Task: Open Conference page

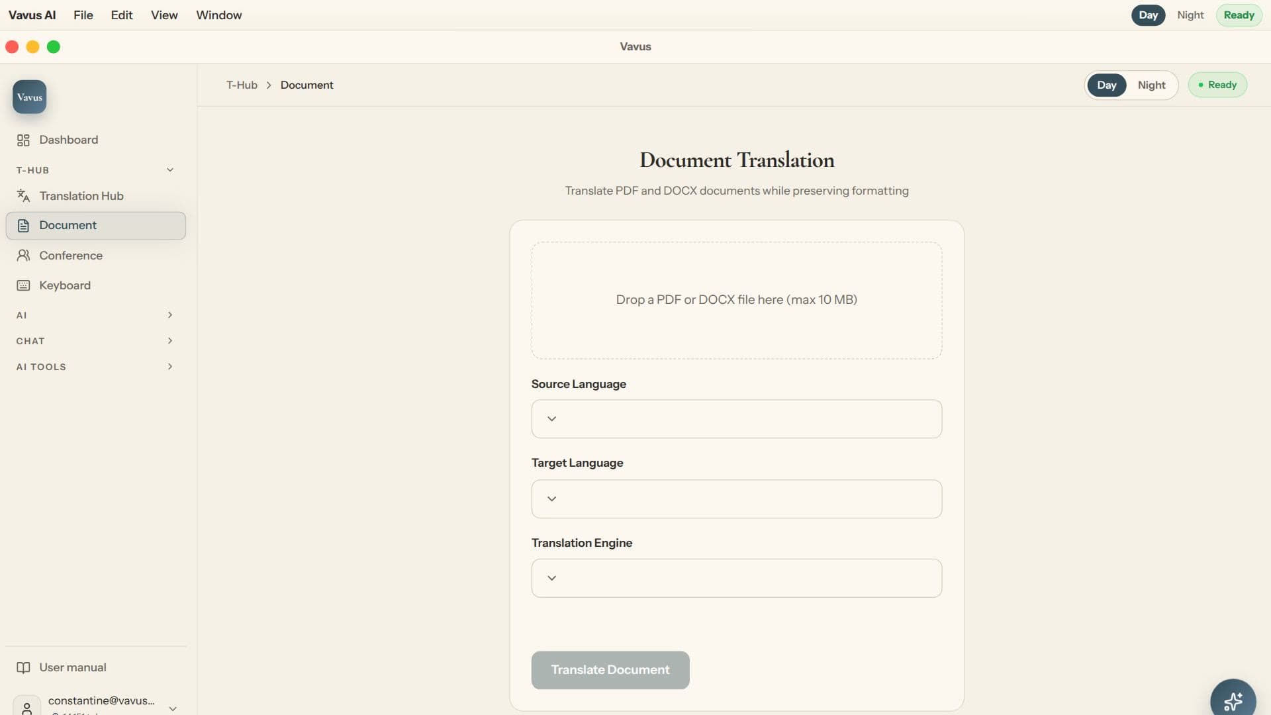Action: pyautogui.click(x=95, y=256)
